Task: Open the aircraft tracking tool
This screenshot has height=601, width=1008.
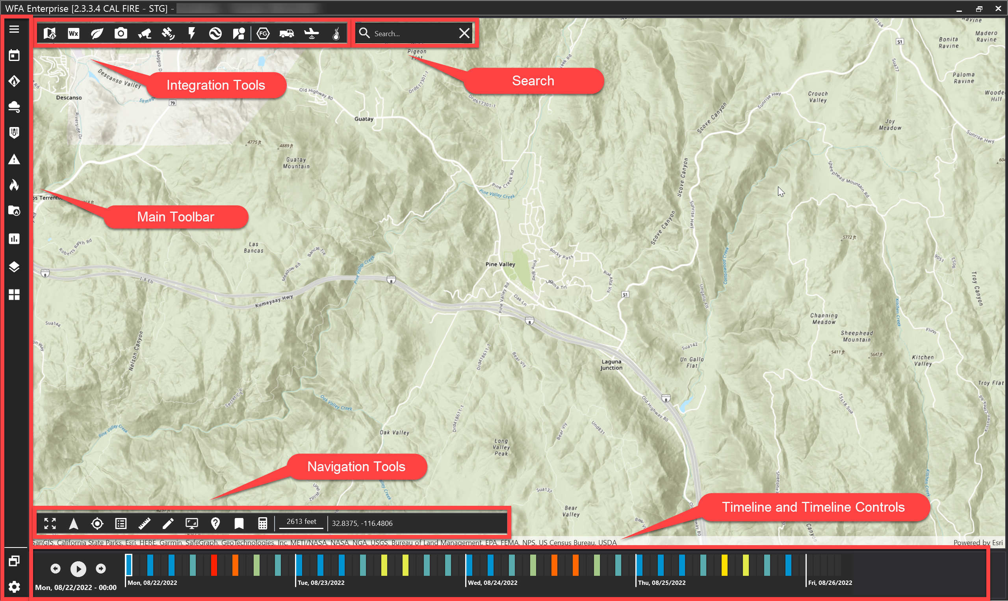Action: point(312,33)
